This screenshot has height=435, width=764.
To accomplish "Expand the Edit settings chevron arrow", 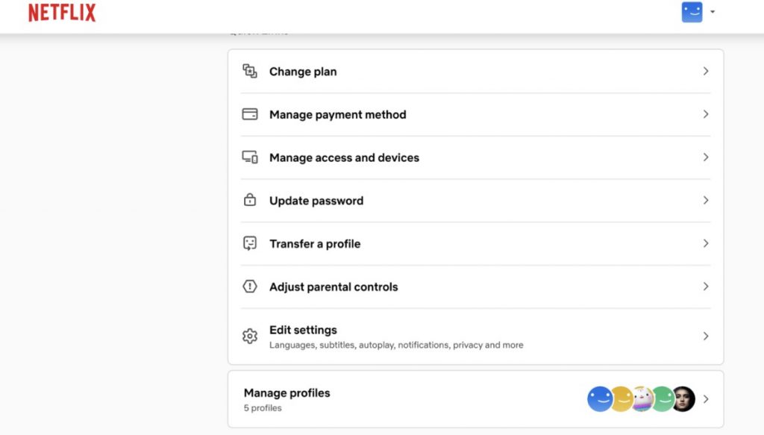I will (x=706, y=337).
